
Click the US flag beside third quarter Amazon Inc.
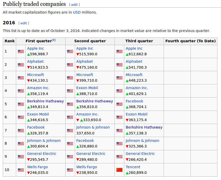click(x=119, y=91)
